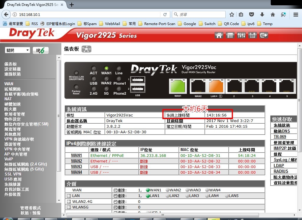The image size is (302, 220).
Task: Click the WAN1 status indicator in 介面
Action: point(148,190)
